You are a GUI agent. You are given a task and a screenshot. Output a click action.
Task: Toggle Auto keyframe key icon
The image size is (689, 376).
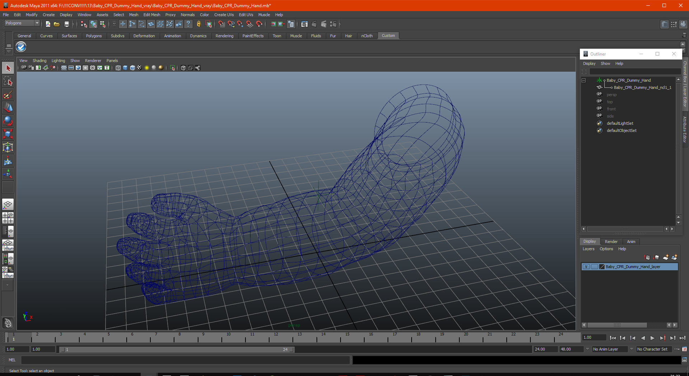677,349
